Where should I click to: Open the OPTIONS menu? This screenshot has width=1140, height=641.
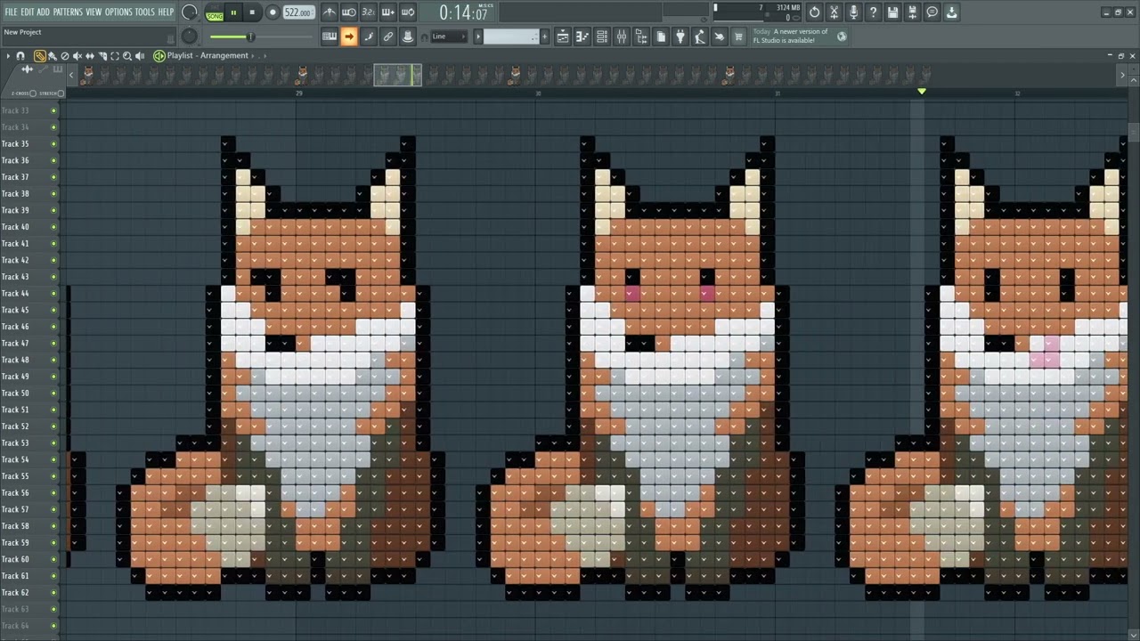(118, 12)
